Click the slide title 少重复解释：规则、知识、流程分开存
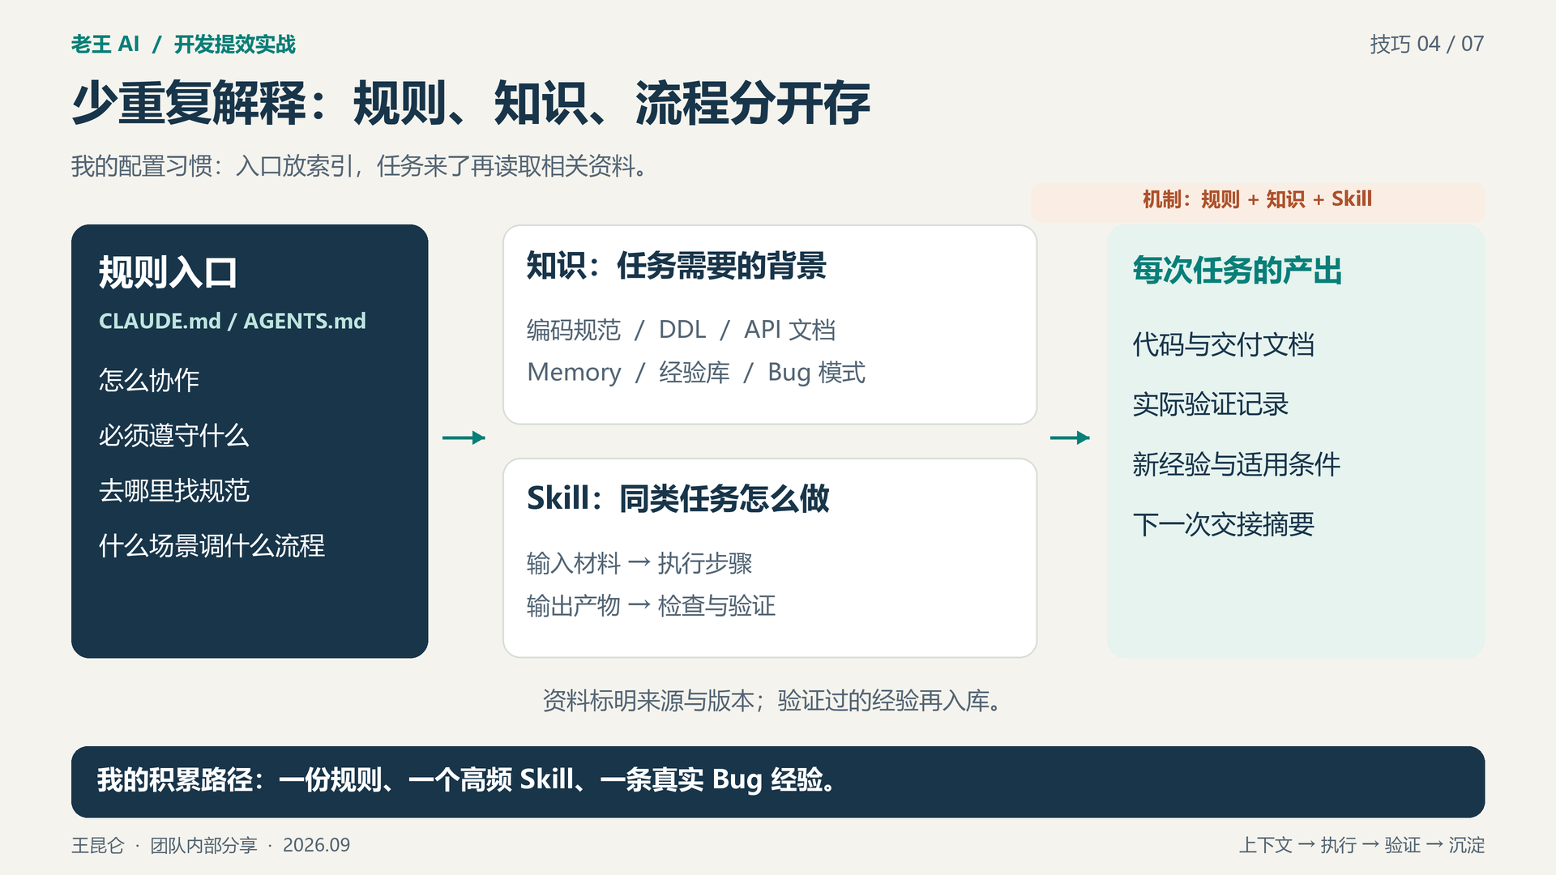This screenshot has width=1556, height=875. click(x=471, y=104)
